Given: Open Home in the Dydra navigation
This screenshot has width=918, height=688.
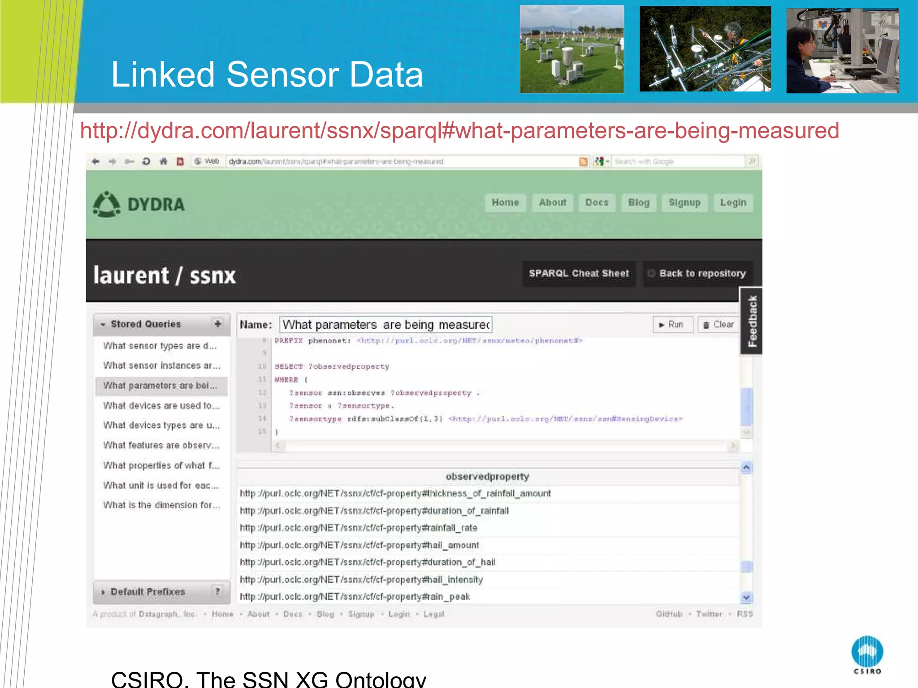Looking at the screenshot, I should [x=505, y=202].
